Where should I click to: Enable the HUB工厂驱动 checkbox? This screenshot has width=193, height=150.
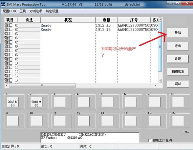pyautogui.click(x=150, y=140)
